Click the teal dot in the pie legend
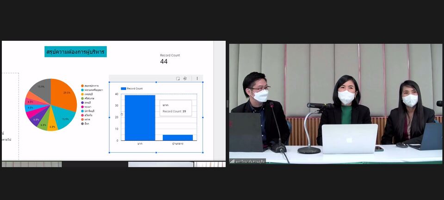The width and height of the screenshot is (444, 200). point(82,90)
